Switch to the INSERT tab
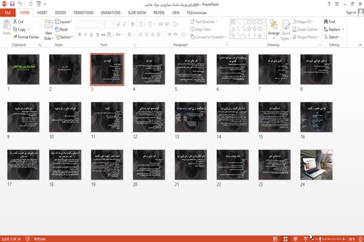The image size is (364, 242). (42, 13)
